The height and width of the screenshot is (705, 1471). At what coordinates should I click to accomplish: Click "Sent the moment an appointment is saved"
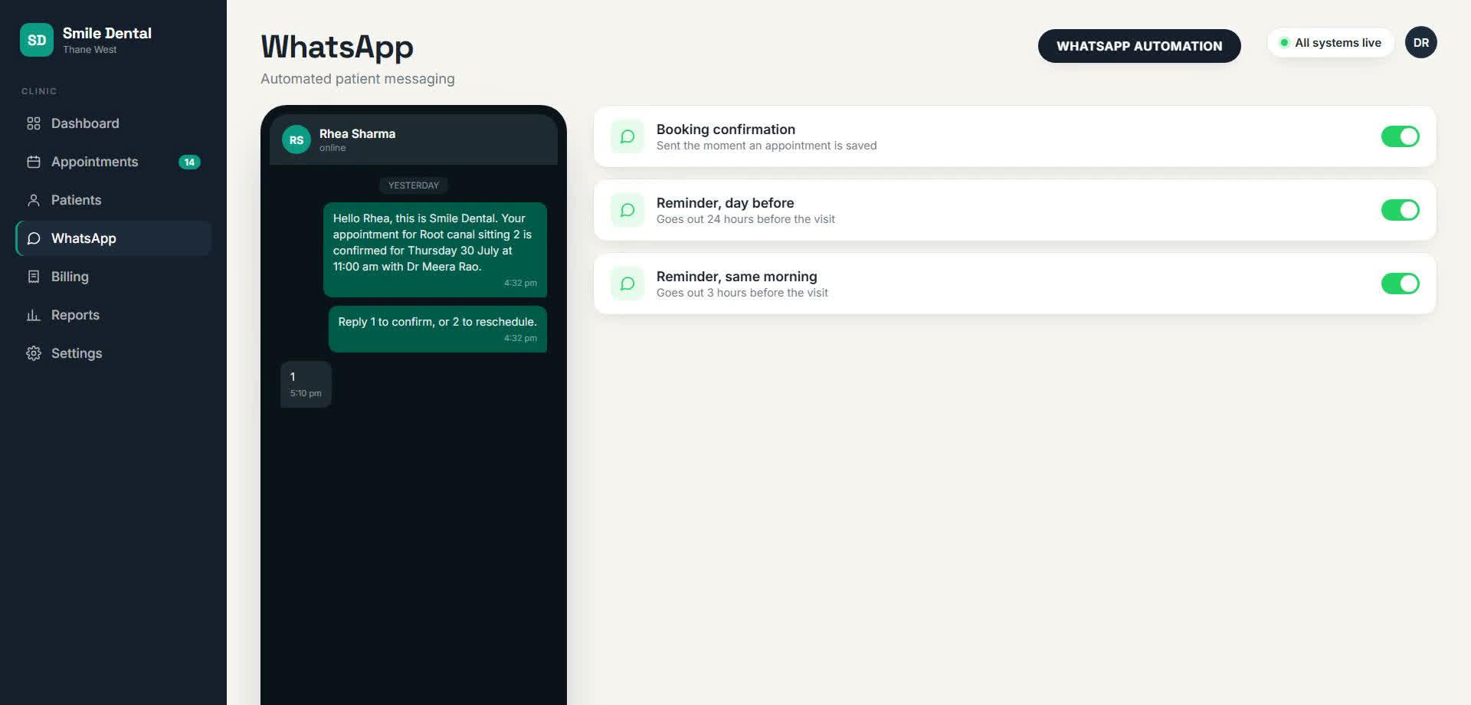[x=767, y=146]
